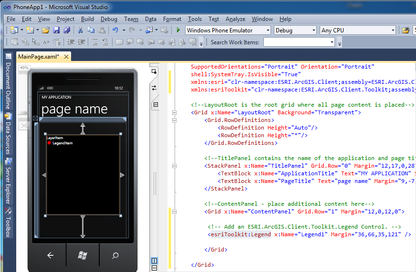This screenshot has width=416, height=272.
Task: Click the 40% designer zoom value
Action: (24, 68)
